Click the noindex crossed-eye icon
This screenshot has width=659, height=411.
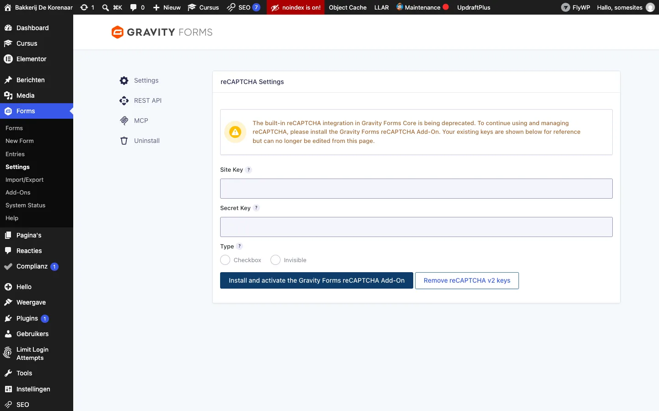(x=275, y=8)
